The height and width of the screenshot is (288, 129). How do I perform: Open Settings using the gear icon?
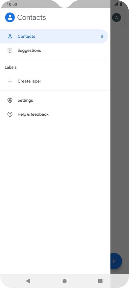(10, 100)
